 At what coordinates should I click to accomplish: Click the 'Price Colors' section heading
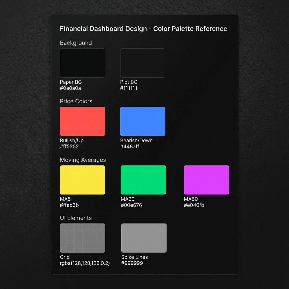[x=76, y=101]
